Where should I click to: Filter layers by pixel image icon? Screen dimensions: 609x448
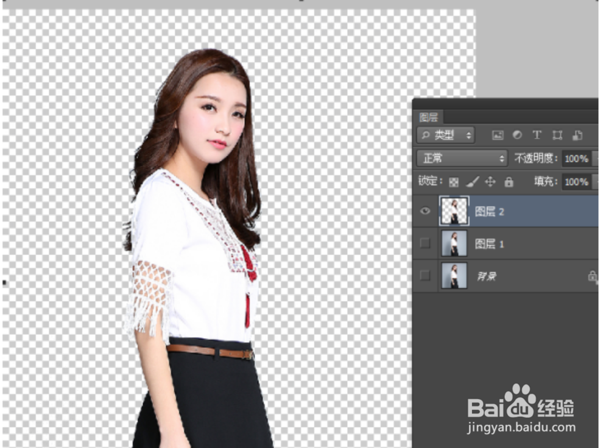tap(498, 135)
